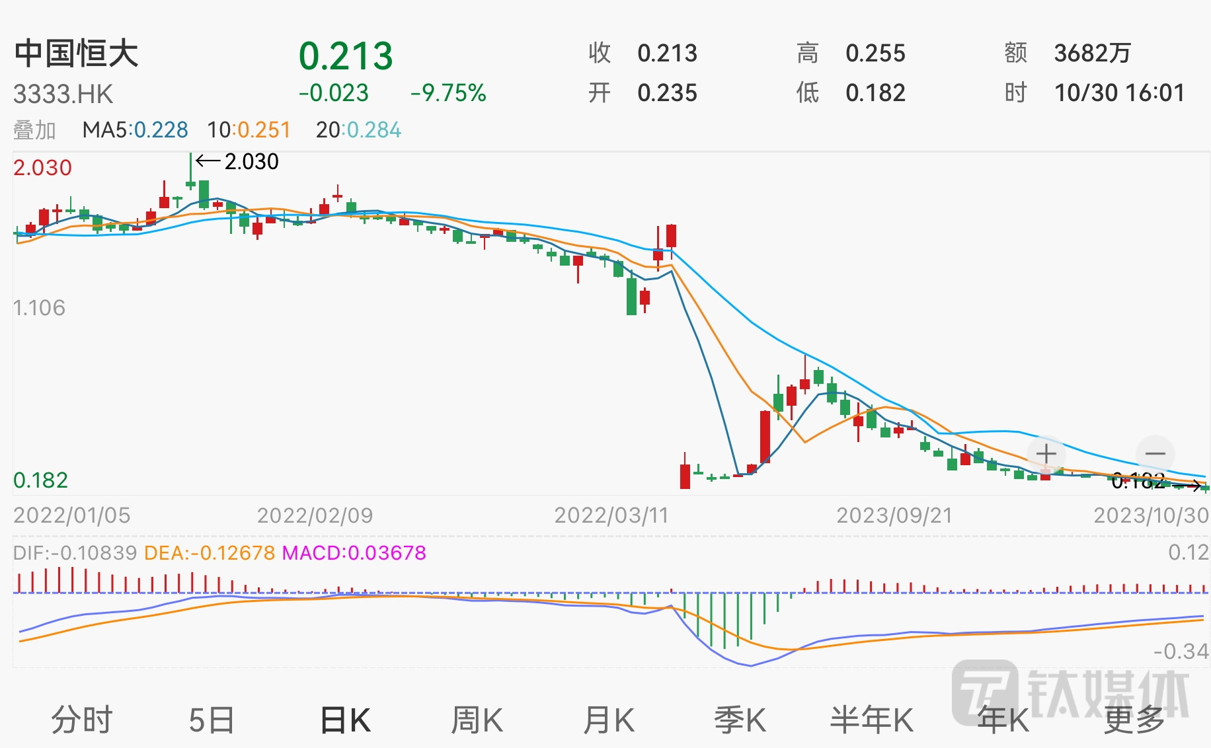Select the 日K daily candlestick tab
Screen dimensions: 1211x748
pos(345,720)
